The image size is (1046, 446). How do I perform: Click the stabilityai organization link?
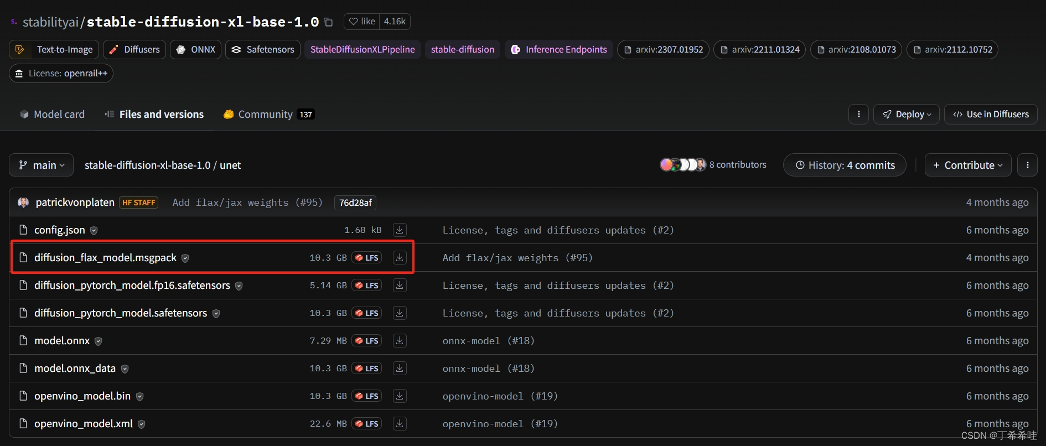tap(51, 22)
